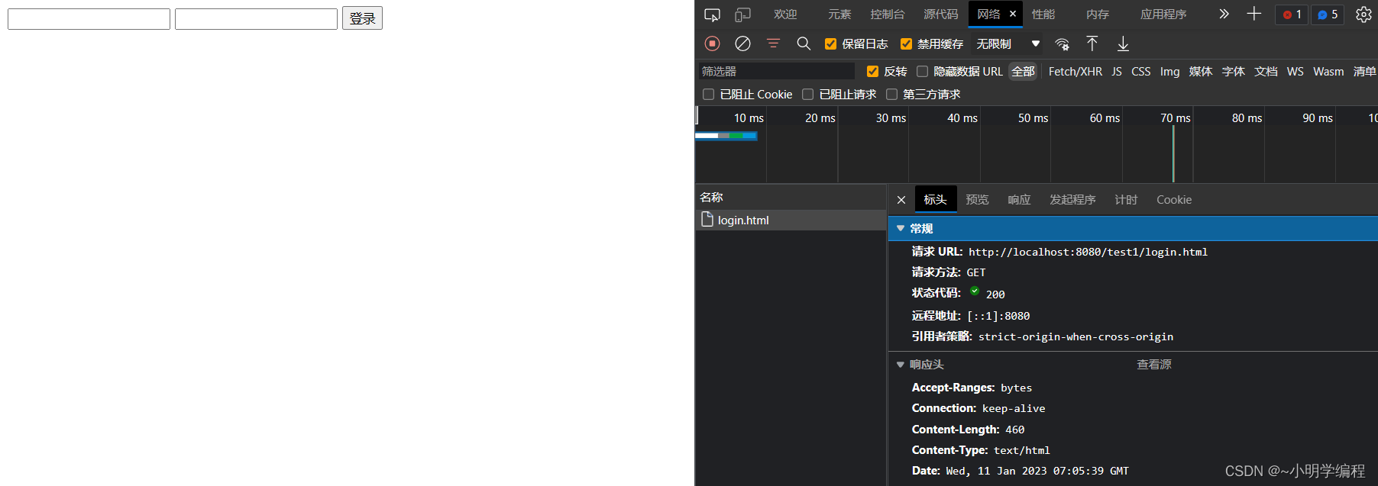Enable 第三方请求 checkbox

(x=891, y=95)
